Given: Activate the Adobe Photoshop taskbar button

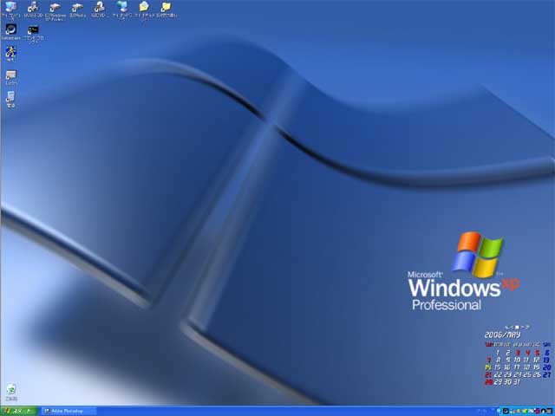Looking at the screenshot, I should point(69,411).
